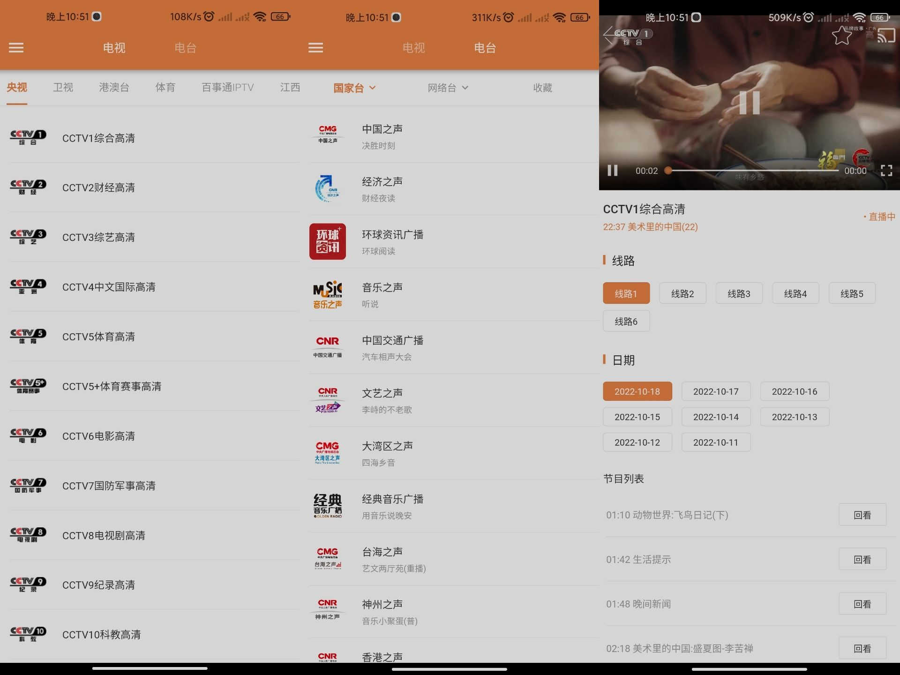
Task: Select date 2022-10-11
Action: pos(716,442)
